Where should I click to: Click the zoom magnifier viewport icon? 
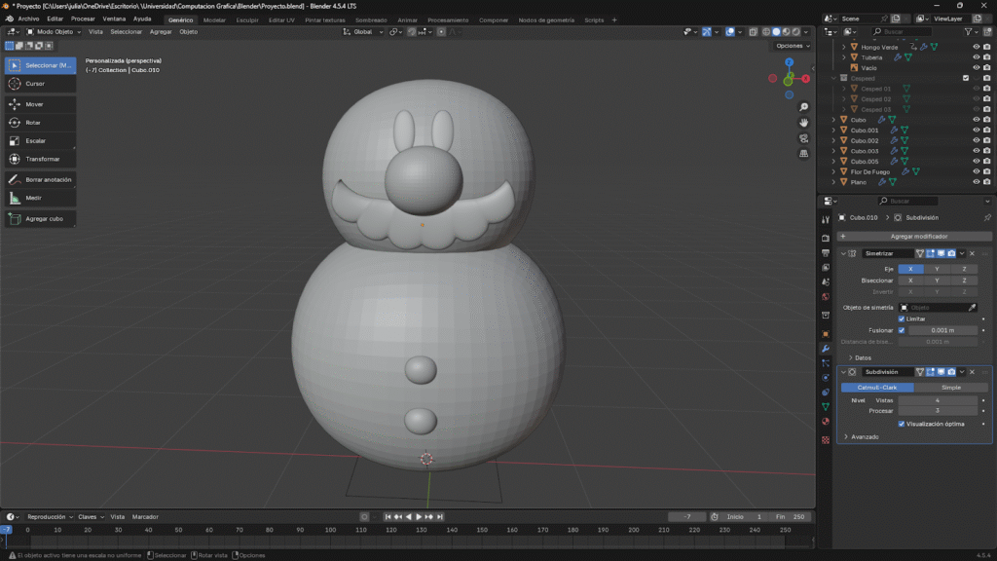804,107
